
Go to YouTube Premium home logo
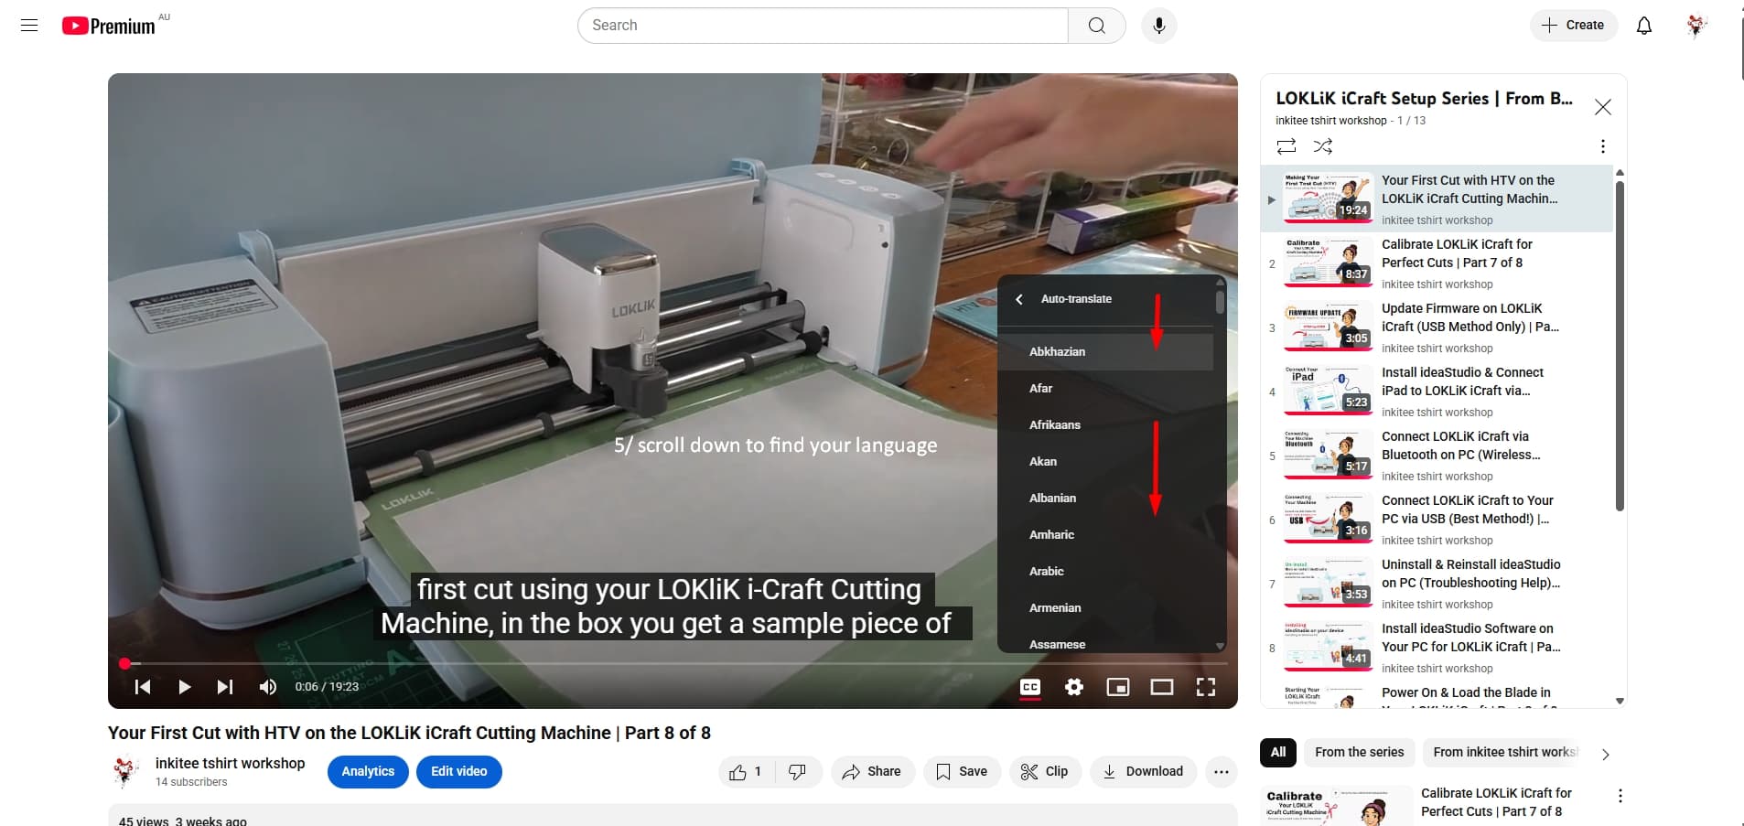pyautogui.click(x=109, y=26)
